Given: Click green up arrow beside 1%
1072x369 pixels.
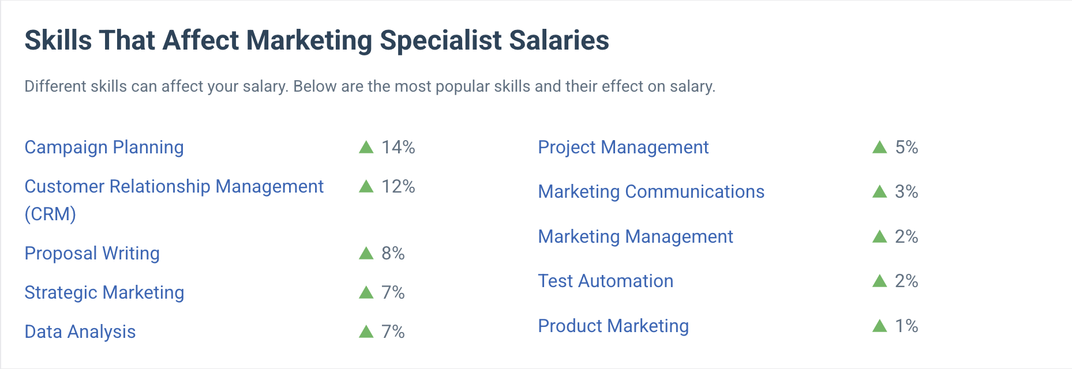Looking at the screenshot, I should coord(880,326).
